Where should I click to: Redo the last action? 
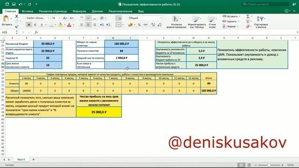pyautogui.click(x=29, y=4)
